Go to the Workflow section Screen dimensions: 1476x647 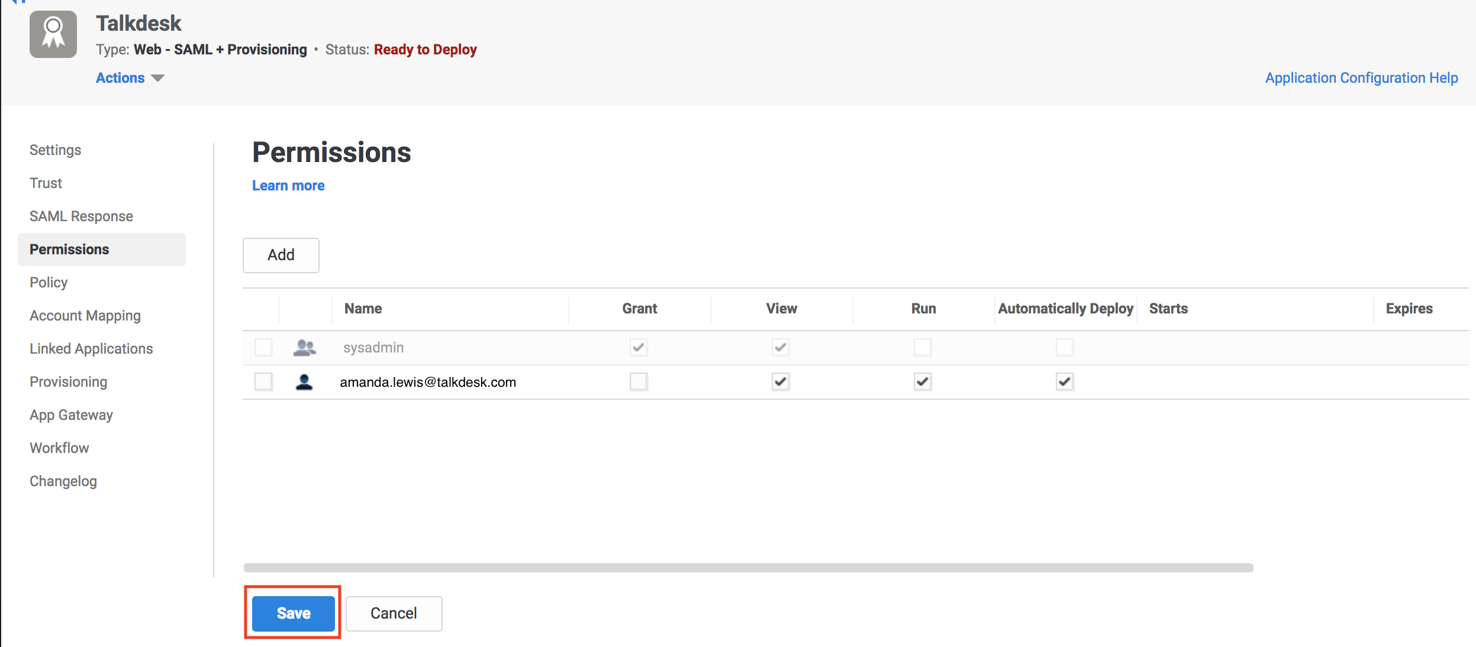[59, 448]
